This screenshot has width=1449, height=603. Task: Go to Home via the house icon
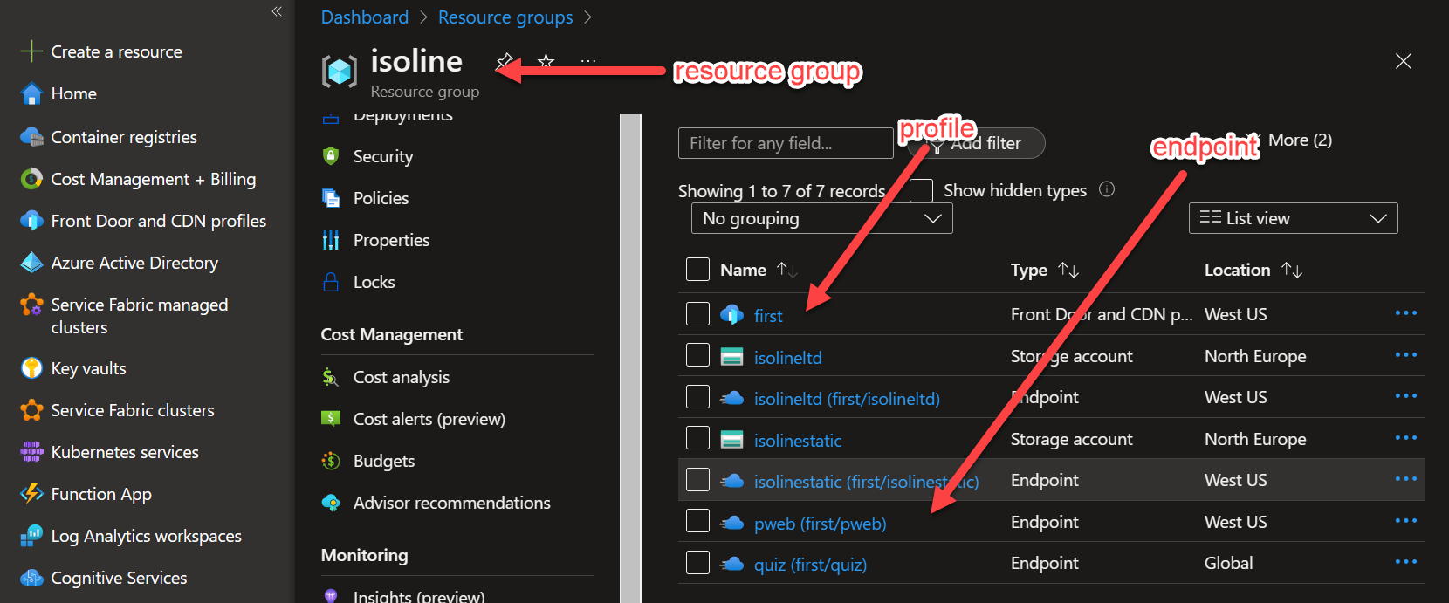31,93
